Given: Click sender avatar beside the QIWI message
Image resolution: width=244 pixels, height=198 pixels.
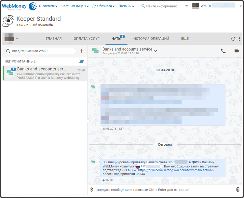Looking at the screenshot, I should 93,162.
